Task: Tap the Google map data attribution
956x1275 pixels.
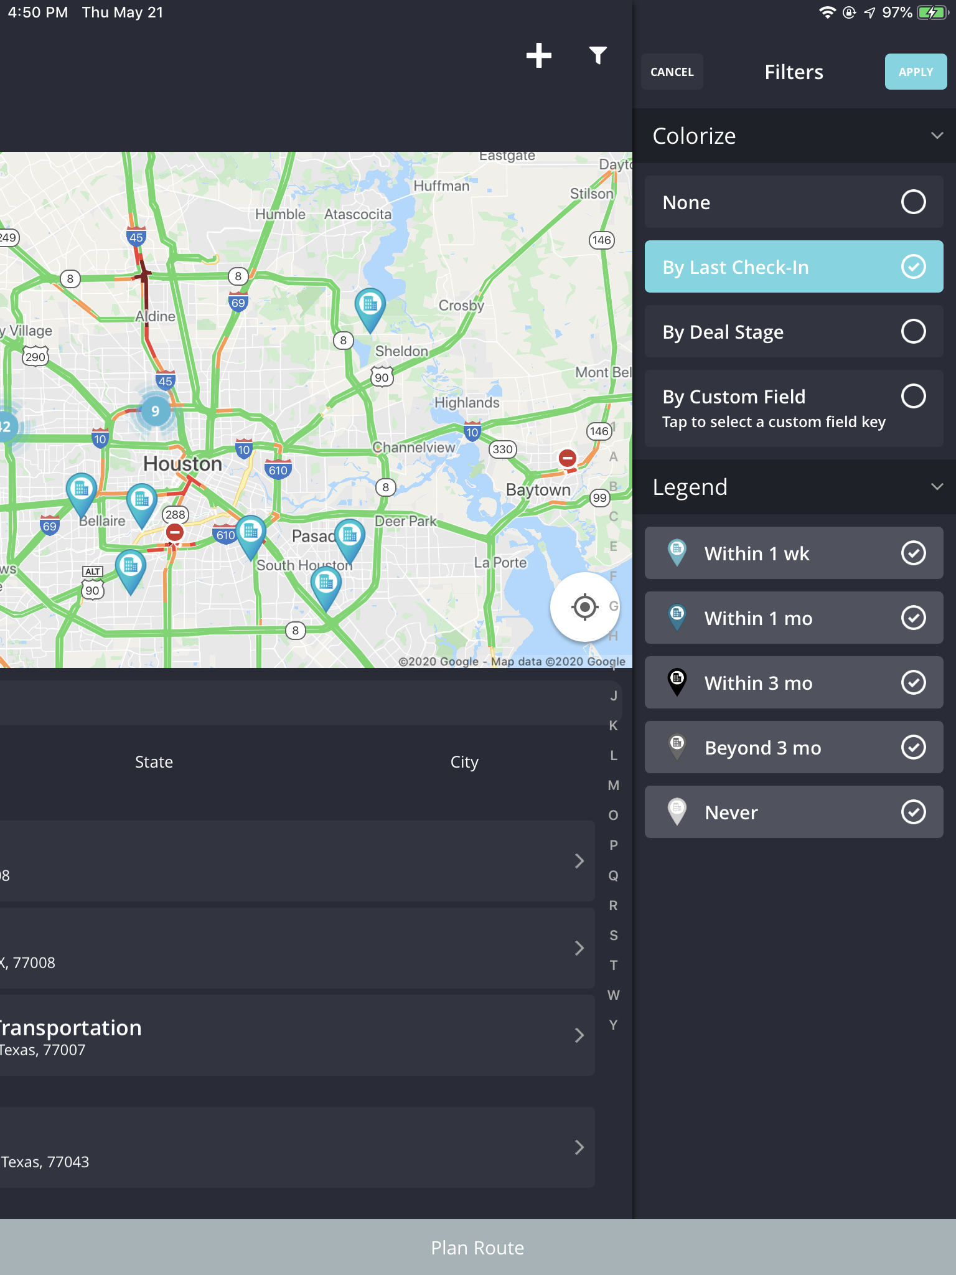Action: (512, 661)
